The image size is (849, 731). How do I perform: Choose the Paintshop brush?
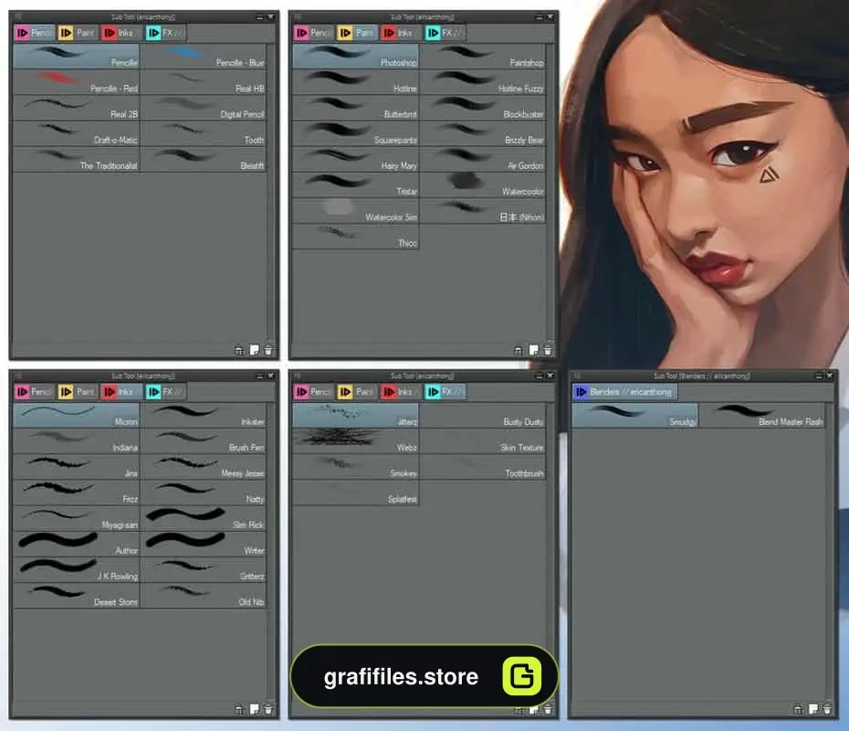coord(483,57)
